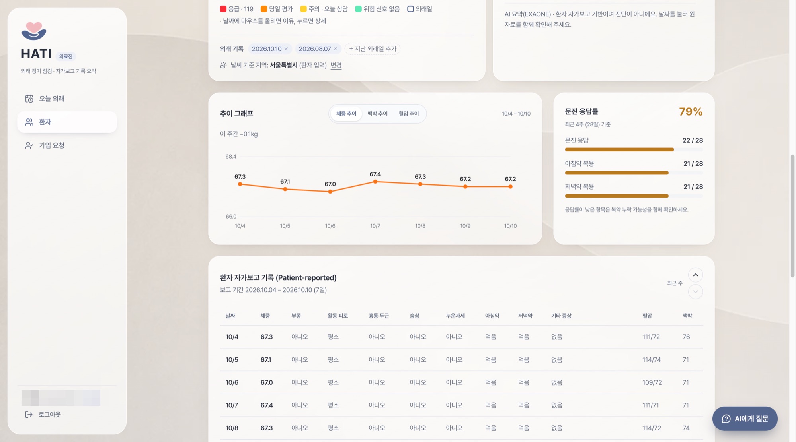This screenshot has width=796, height=442.
Task: Click the 10/7 date cell in the table
Action: coord(232,405)
